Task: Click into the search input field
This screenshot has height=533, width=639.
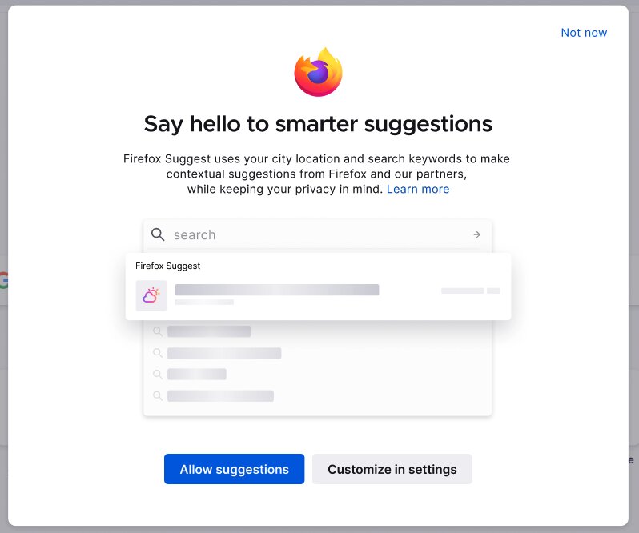Action: pyautogui.click(x=317, y=234)
